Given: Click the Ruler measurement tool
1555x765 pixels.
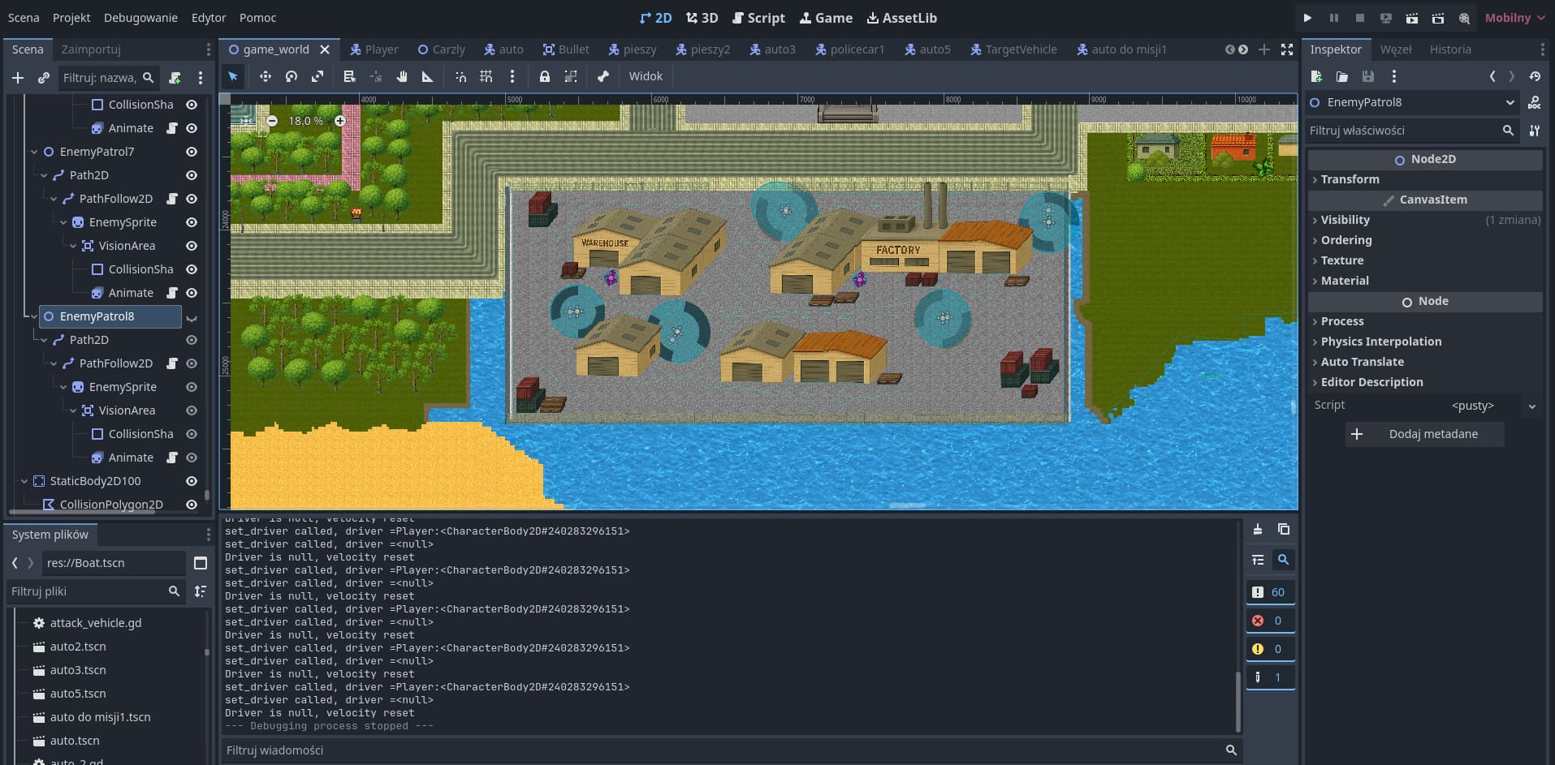Looking at the screenshot, I should click(x=427, y=76).
